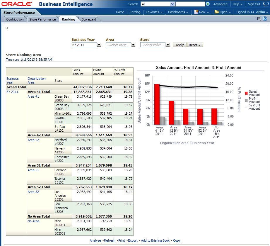Click the red Sales Amount legend swatch
The image size is (270, 246).
247,93
